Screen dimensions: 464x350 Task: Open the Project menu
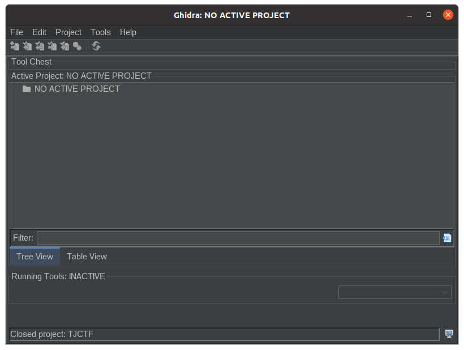[x=68, y=32]
